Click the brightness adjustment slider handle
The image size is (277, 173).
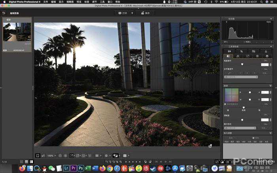pos(242,64)
